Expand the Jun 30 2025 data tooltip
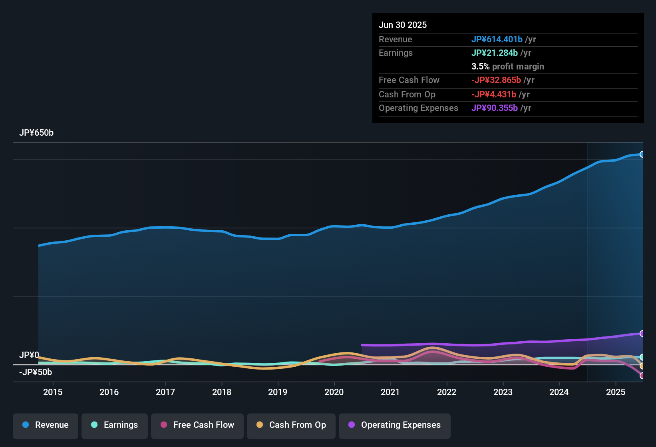This screenshot has height=447, width=656. point(403,25)
